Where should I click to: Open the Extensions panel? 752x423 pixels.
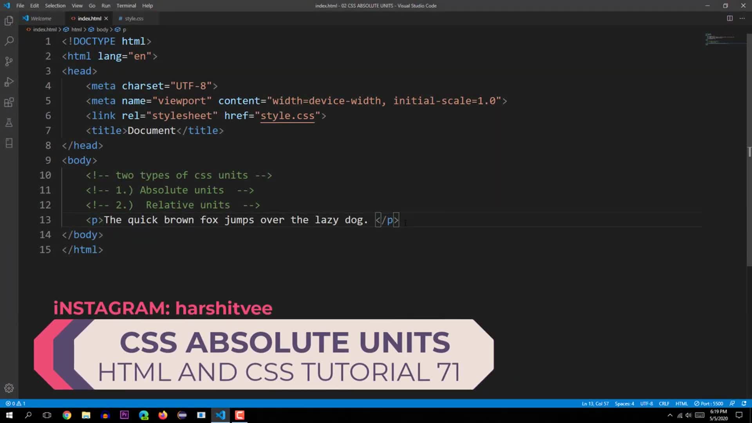pyautogui.click(x=9, y=102)
